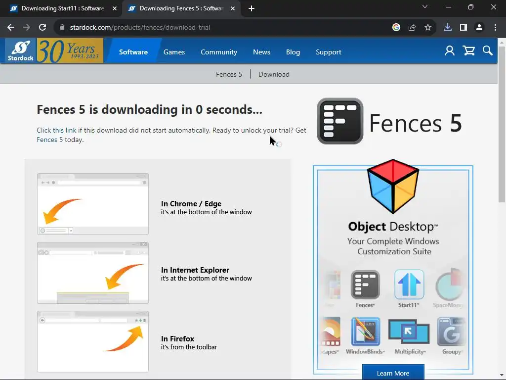The width and height of the screenshot is (506, 380).
Task: Click the 'In Internet Explorer' heading
Action: click(x=195, y=270)
